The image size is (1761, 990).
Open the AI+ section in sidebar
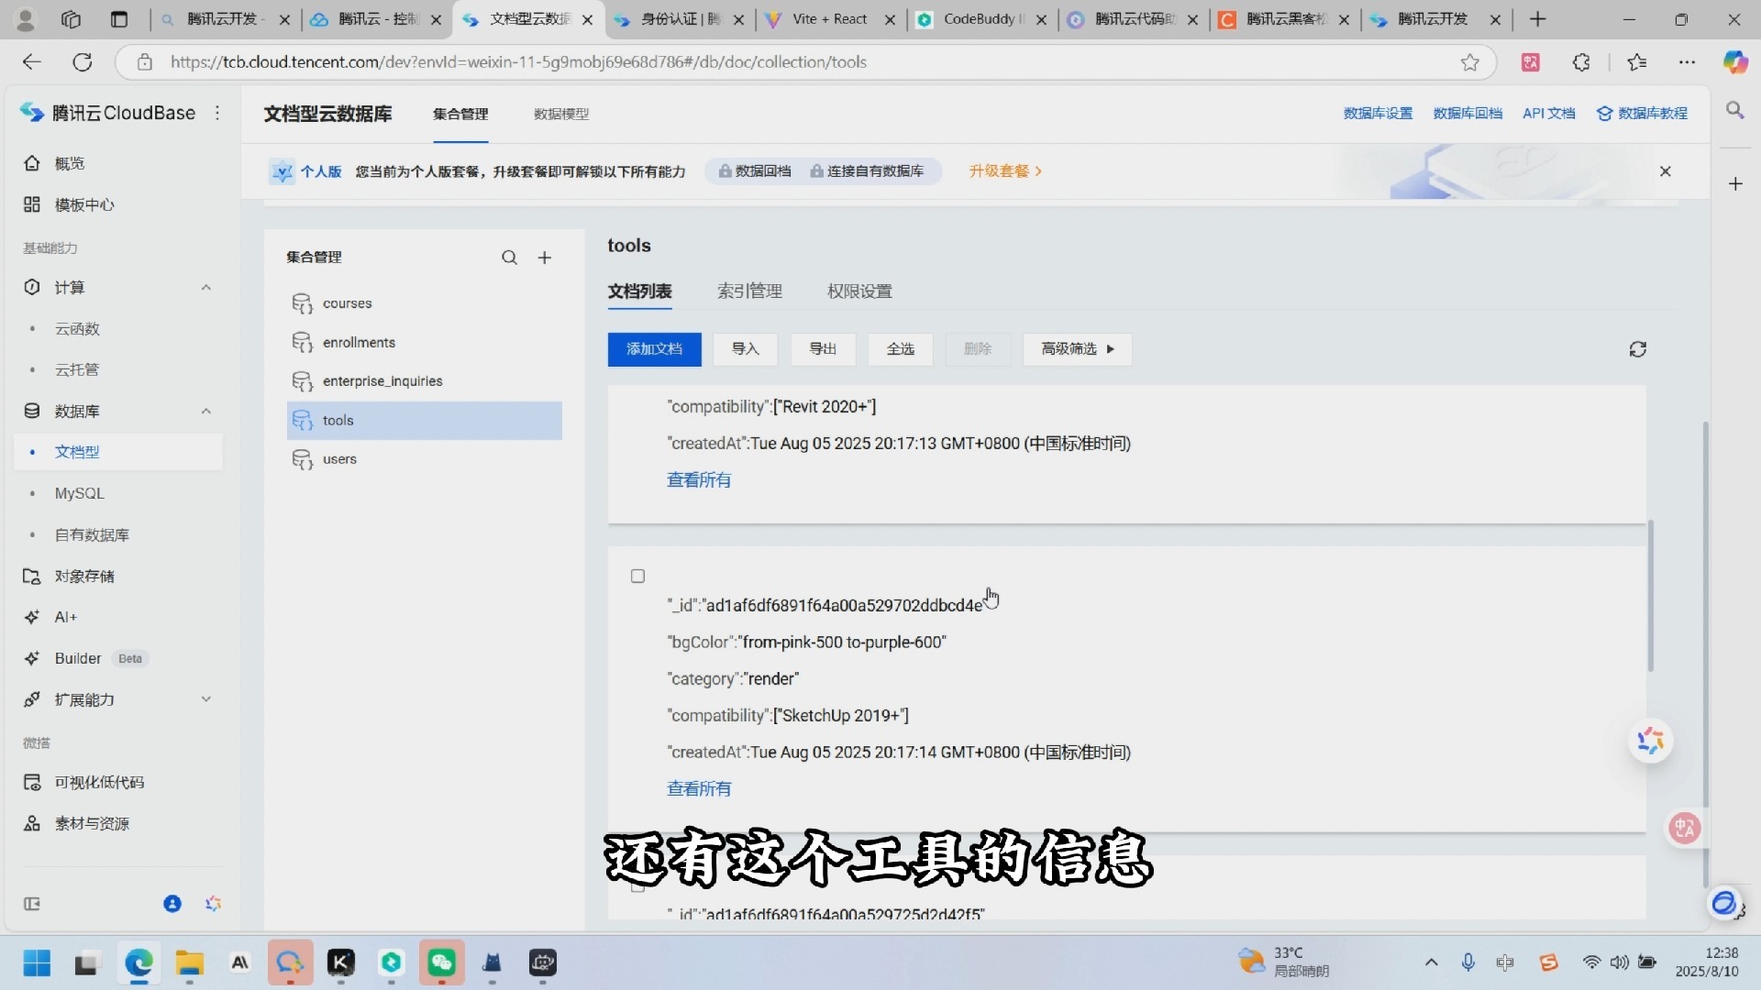64,616
